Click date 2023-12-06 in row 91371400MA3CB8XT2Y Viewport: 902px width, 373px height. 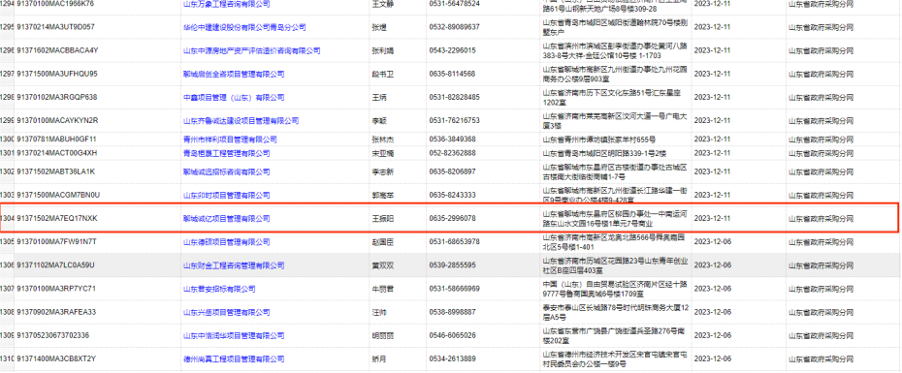pyautogui.click(x=712, y=358)
